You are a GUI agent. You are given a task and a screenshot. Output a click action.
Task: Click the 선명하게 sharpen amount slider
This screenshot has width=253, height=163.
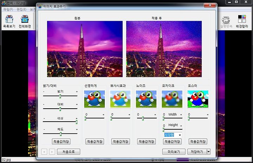pos(95,118)
